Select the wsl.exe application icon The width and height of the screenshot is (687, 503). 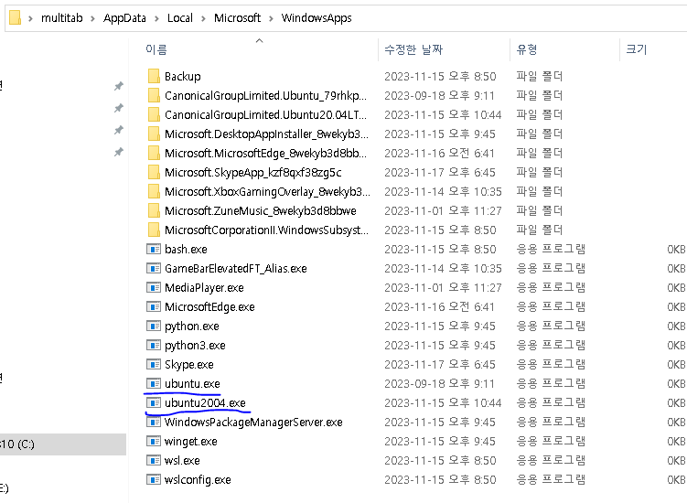(154, 461)
